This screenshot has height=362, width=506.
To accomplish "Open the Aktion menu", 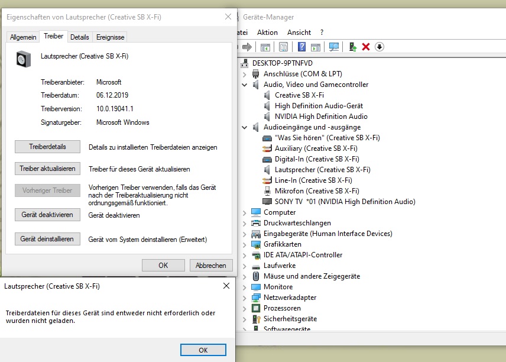I will [267, 33].
